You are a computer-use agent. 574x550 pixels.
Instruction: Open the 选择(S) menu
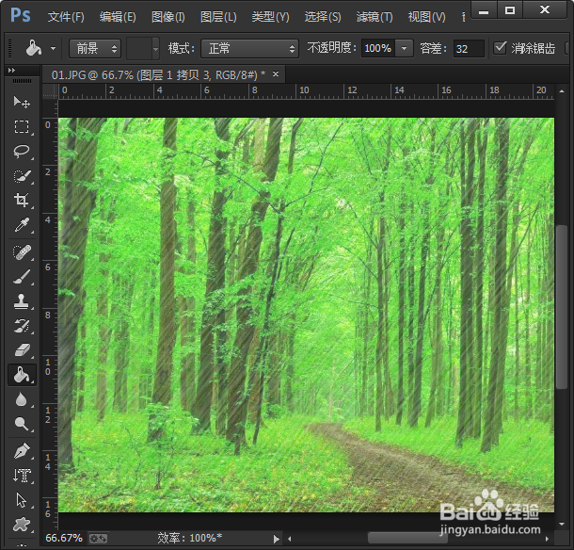pos(323,17)
